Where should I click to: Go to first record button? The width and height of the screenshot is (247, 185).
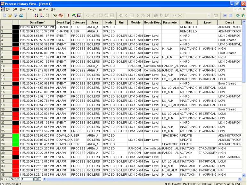[x=2, y=179]
